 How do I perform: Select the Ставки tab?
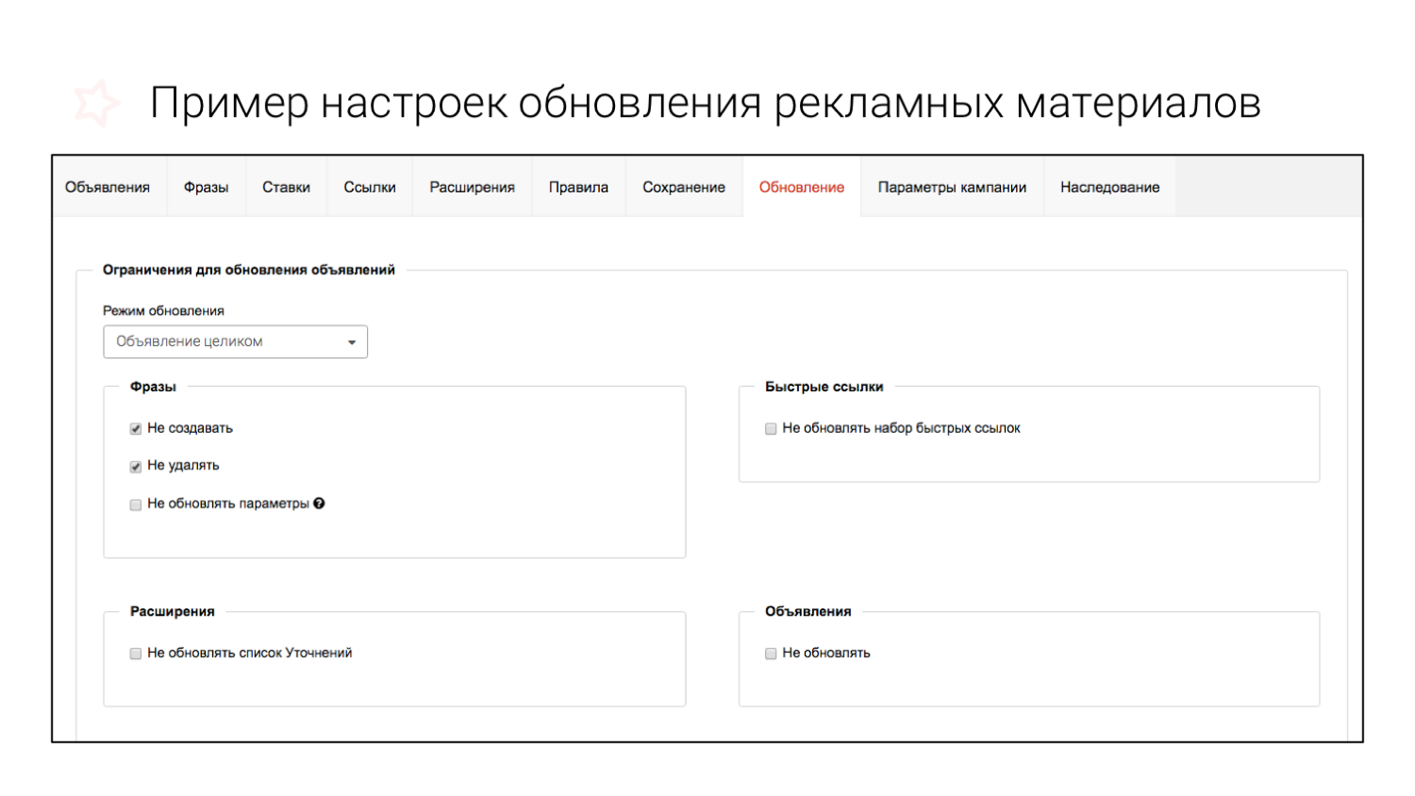point(286,187)
